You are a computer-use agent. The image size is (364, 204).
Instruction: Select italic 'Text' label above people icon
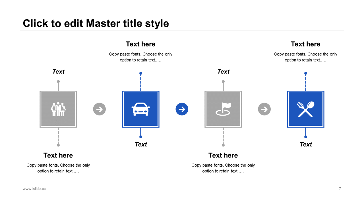click(x=58, y=71)
